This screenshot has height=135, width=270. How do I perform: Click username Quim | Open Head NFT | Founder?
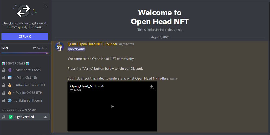pyautogui.click(x=92, y=44)
